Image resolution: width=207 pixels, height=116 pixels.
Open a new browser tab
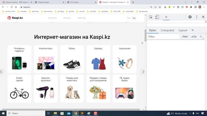(x=133, y=2)
